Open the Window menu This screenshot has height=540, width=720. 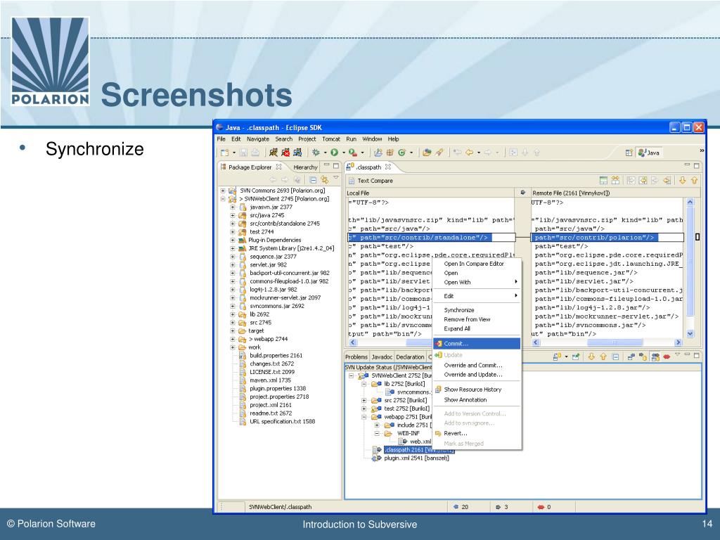click(372, 139)
